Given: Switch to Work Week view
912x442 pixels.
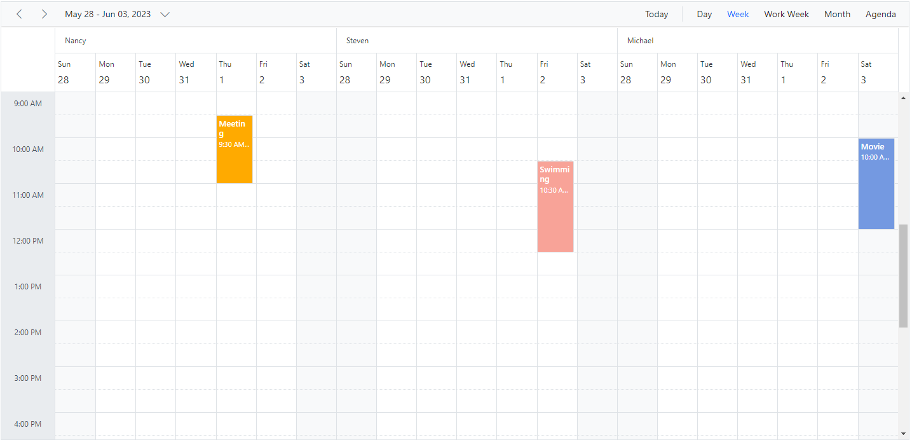Looking at the screenshot, I should click(x=786, y=14).
